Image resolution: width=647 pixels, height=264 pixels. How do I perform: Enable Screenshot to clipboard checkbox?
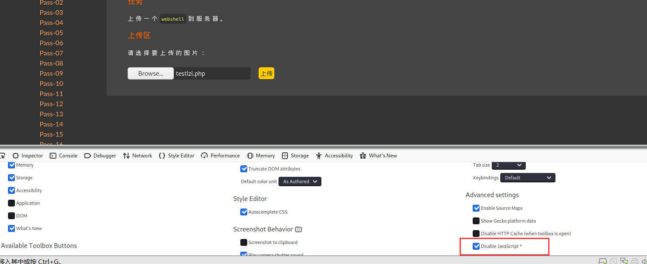244,242
